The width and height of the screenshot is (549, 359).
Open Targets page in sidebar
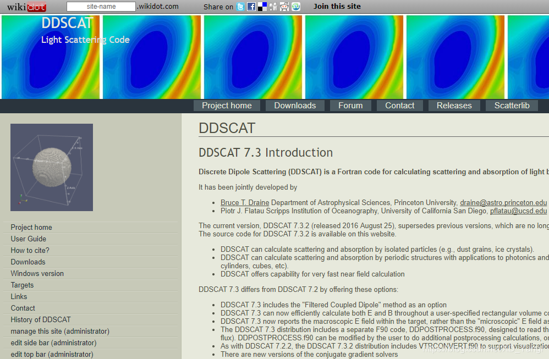(x=22, y=285)
